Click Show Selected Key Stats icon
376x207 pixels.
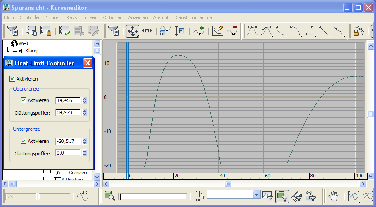tap(83, 196)
